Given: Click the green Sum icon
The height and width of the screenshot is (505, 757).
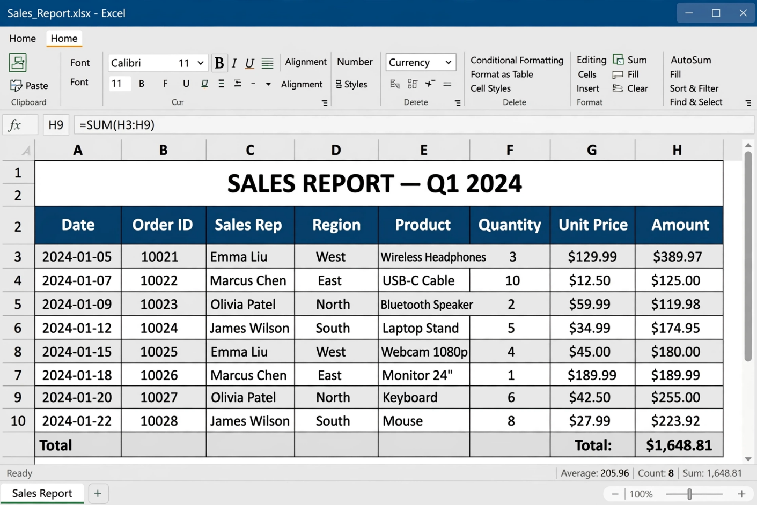Looking at the screenshot, I should 618,60.
